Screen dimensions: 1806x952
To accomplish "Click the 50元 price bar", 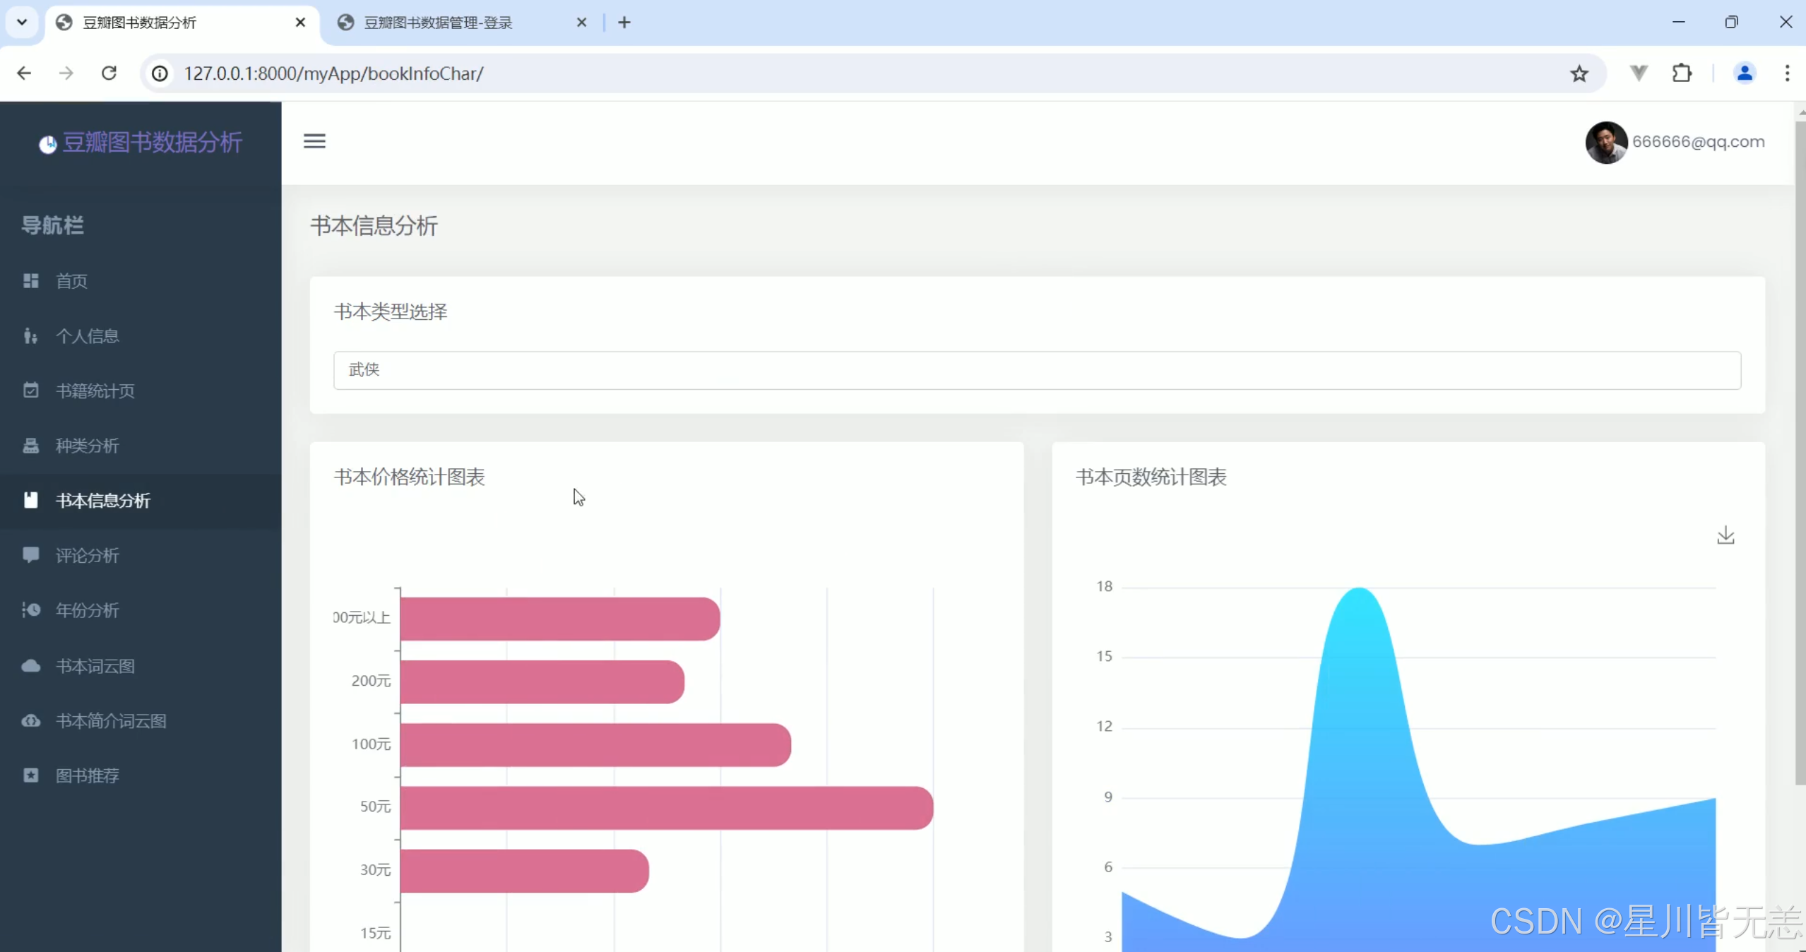I will point(665,807).
